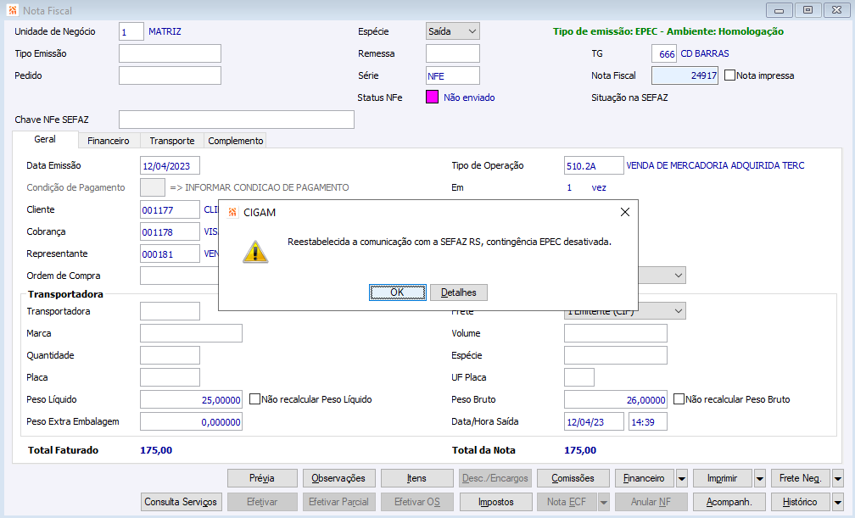
Task: Open the Comissões button
Action: pyautogui.click(x=573, y=478)
